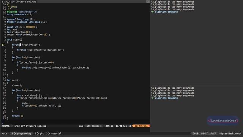Click the int divisor[mx+10] declaration line
This screenshot has width=243, height=137.
coord(19,32)
